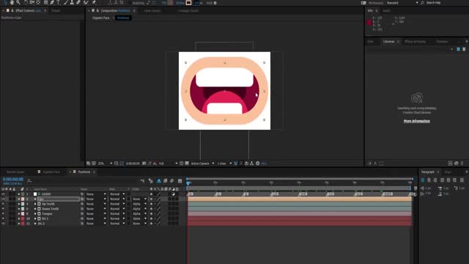Select the Puppet Pin tool
The image size is (469, 264).
pos(94,2)
